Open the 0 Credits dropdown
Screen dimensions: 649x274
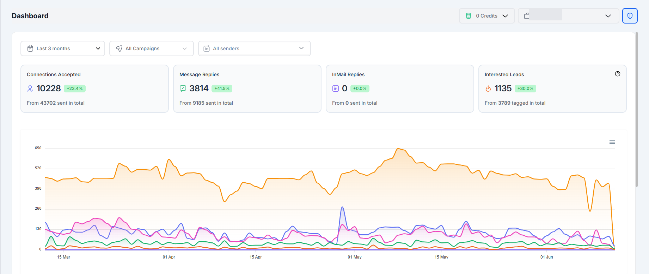[487, 16]
